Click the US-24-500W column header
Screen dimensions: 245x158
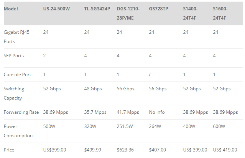(x=56, y=9)
